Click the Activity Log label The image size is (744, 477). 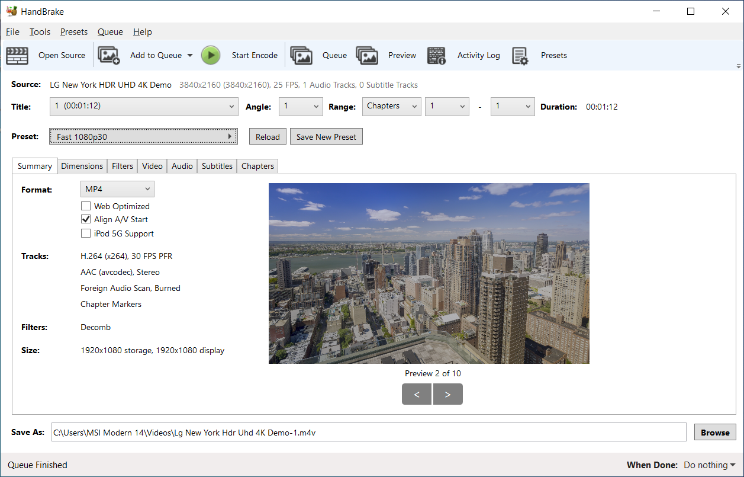coord(479,55)
